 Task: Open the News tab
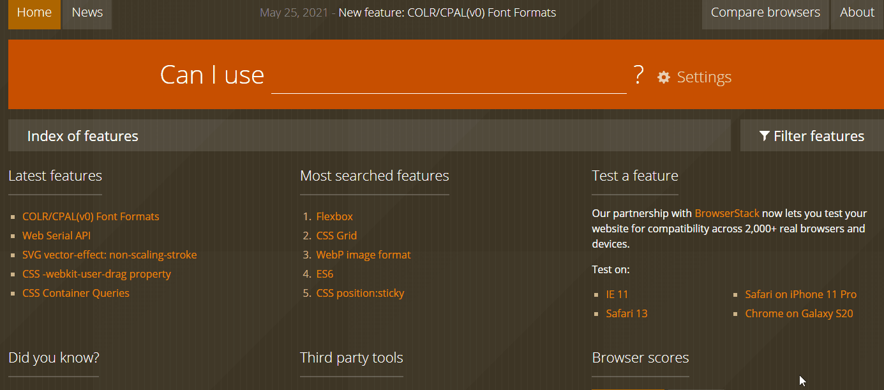pos(87,13)
